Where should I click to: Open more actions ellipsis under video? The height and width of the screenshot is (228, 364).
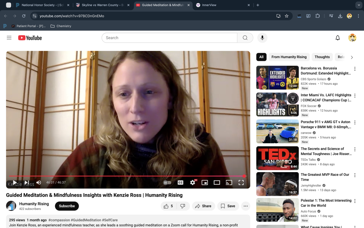point(246,206)
